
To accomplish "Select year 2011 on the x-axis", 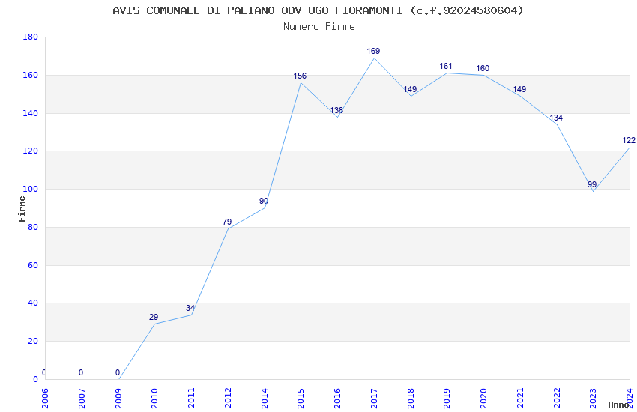I will click(191, 398).
